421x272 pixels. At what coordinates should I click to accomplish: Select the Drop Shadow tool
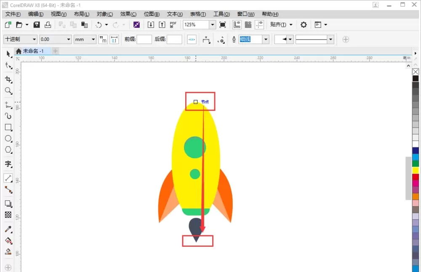point(8,203)
